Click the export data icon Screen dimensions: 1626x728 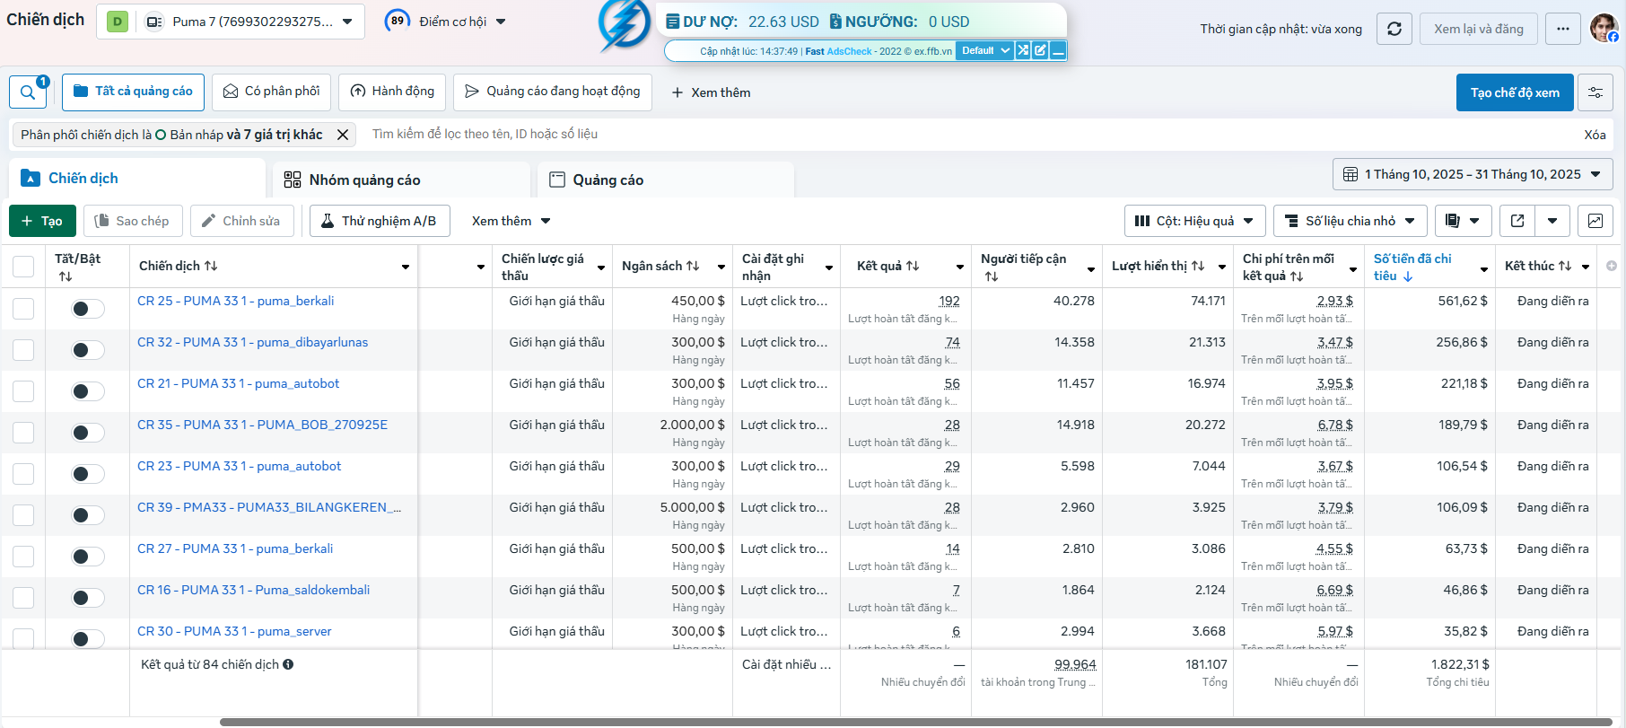1517,221
